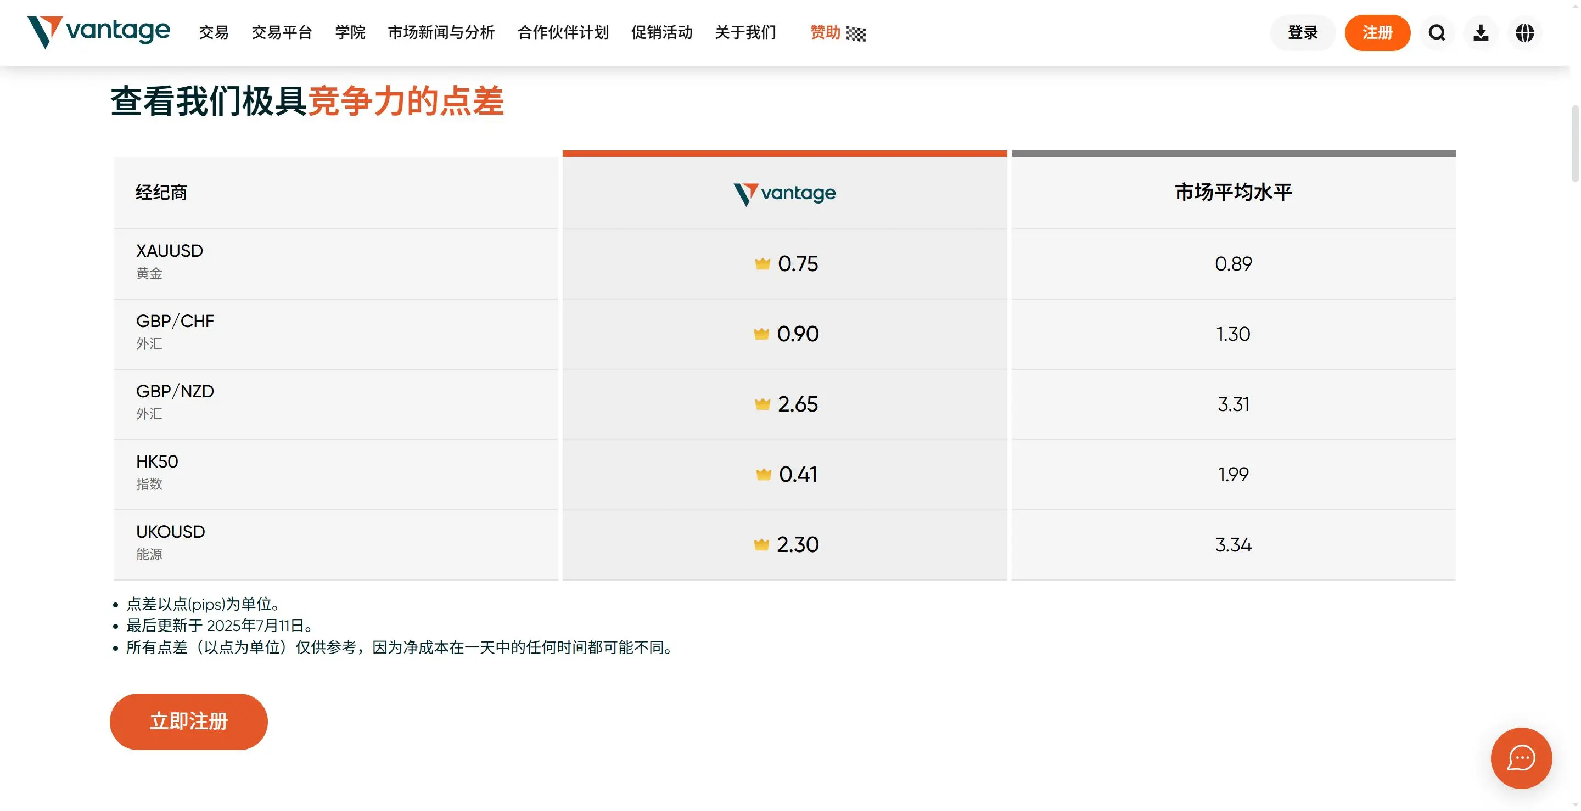Click the 点差以点(pips)为单位 note
The height and width of the screenshot is (811, 1581).
click(203, 604)
